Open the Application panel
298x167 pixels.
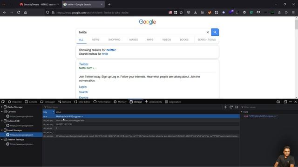pyautogui.click(x=173, y=102)
